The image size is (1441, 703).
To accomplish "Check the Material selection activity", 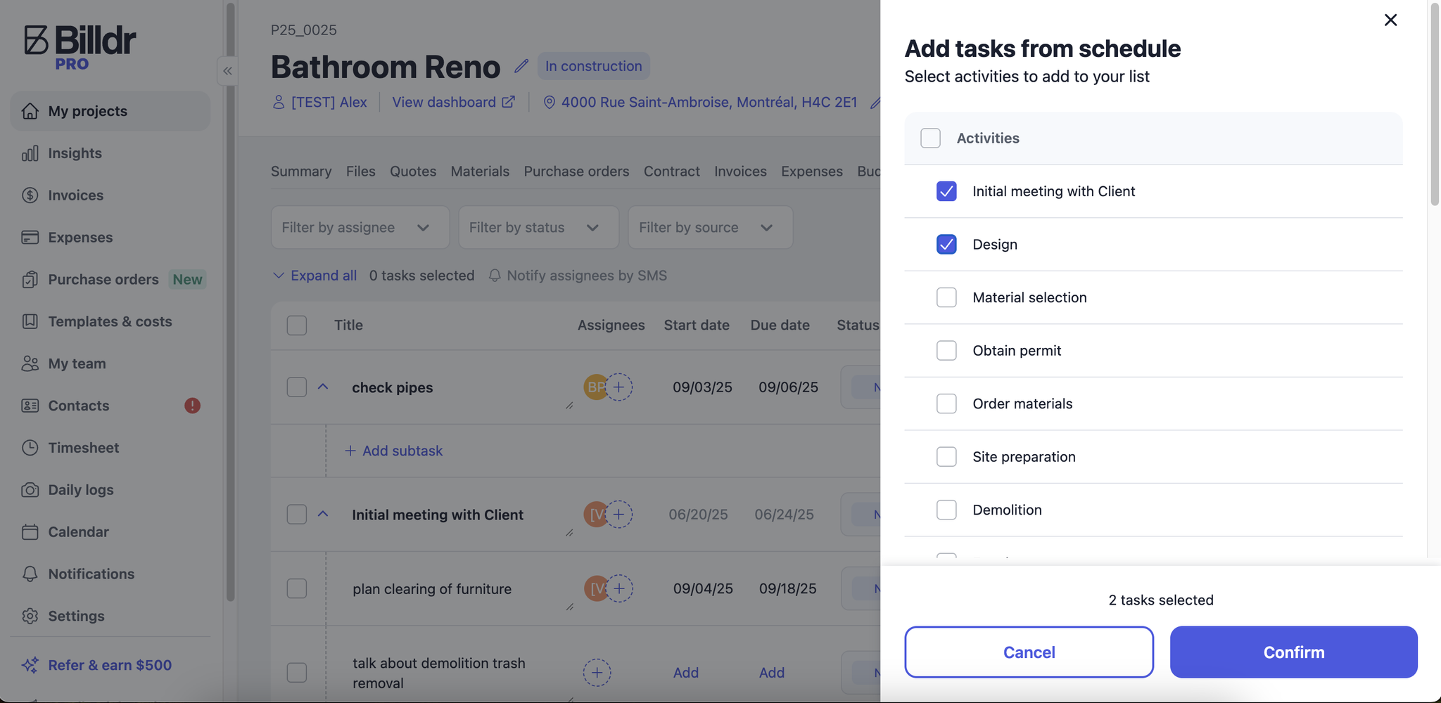I will [x=946, y=297].
